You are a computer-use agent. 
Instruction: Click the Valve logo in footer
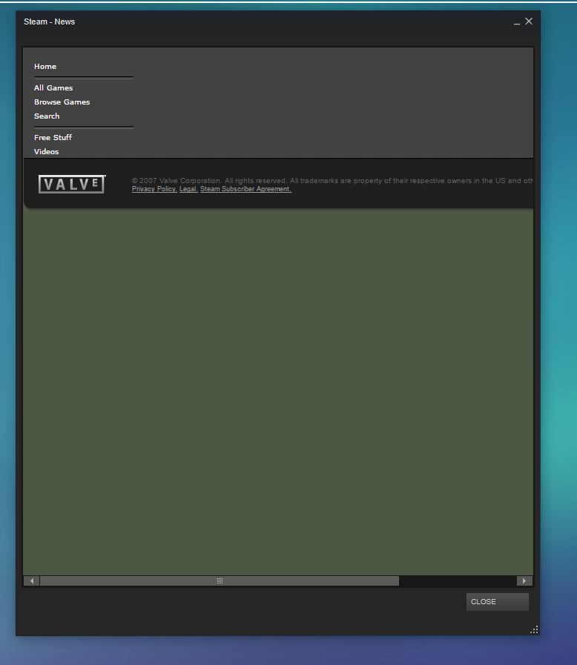72,184
